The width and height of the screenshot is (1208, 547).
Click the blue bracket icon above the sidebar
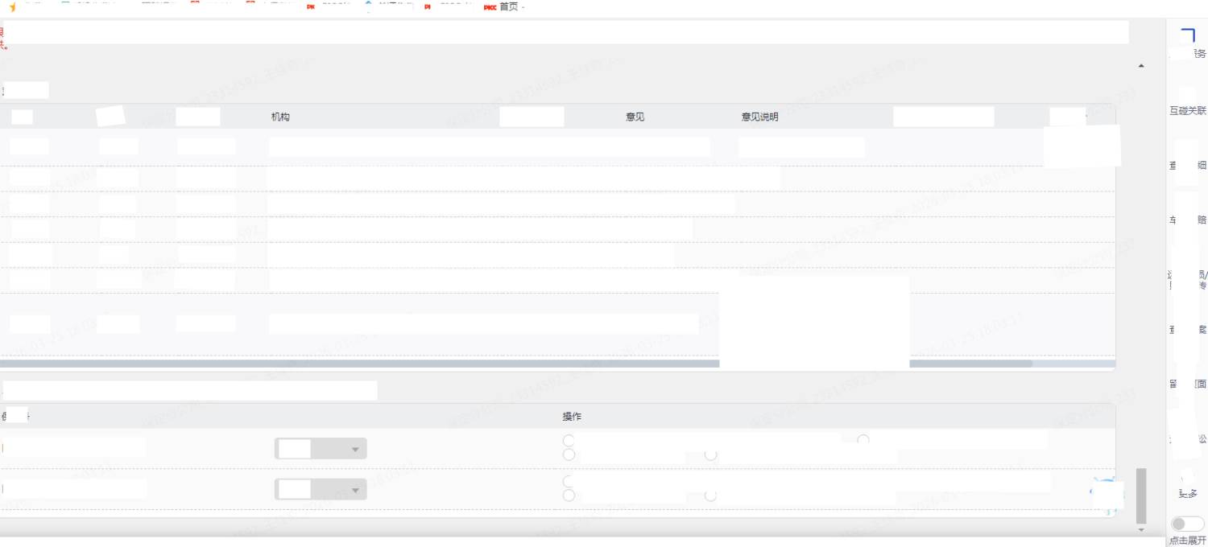point(1188,35)
